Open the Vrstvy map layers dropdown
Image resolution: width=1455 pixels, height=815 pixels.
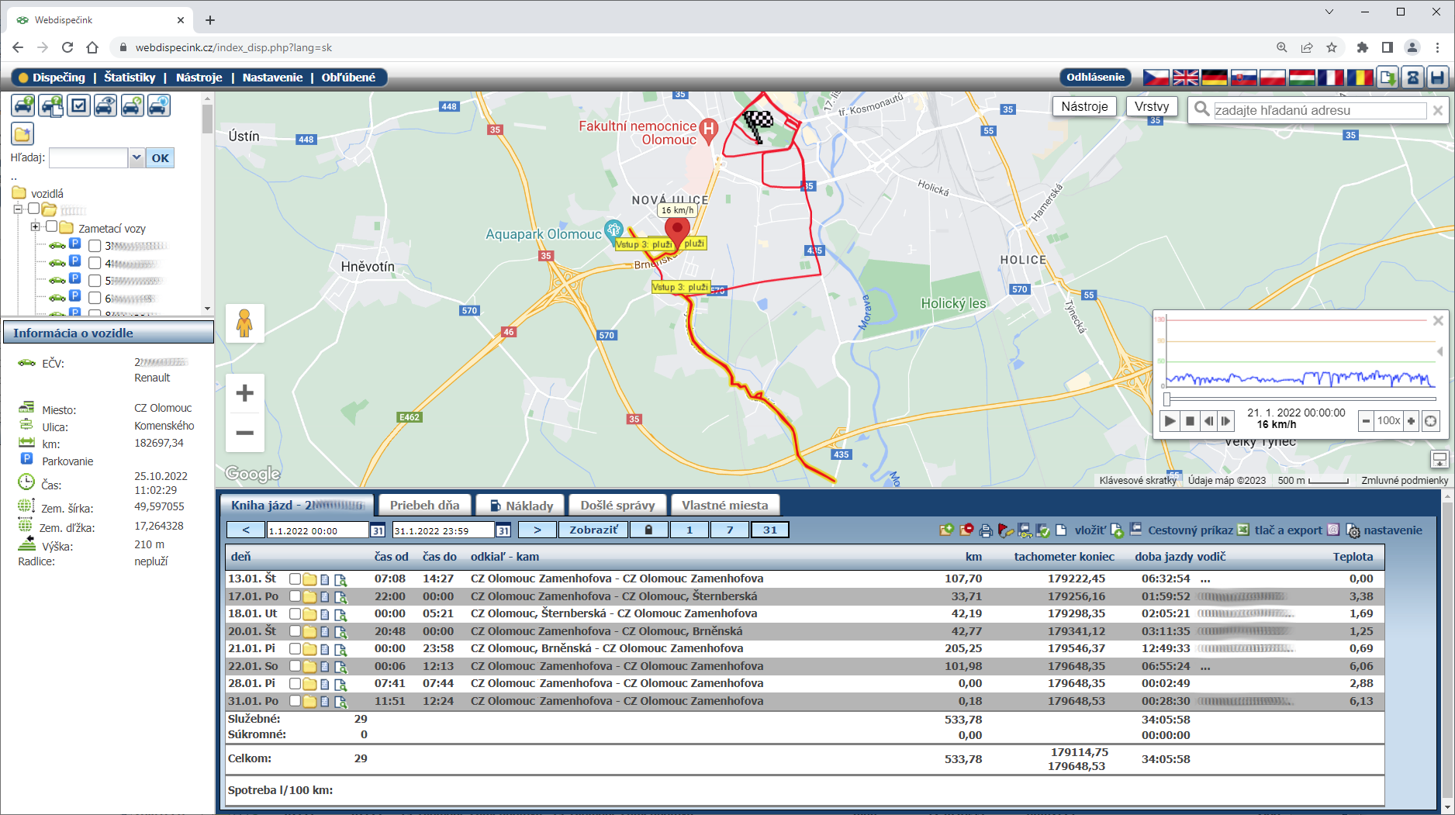tap(1151, 106)
